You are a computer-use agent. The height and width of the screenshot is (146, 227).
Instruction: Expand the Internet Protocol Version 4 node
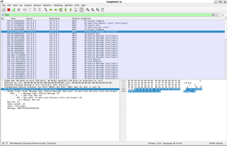(x=2, y=85)
